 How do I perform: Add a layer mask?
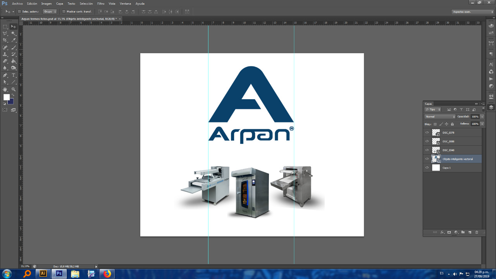click(x=449, y=232)
